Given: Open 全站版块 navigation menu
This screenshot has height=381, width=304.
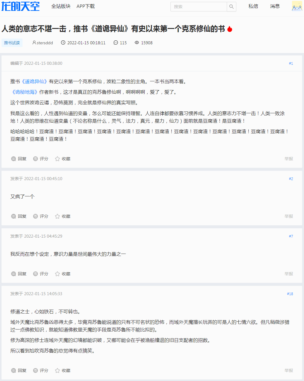Looking at the screenshot, I should coord(61,6).
